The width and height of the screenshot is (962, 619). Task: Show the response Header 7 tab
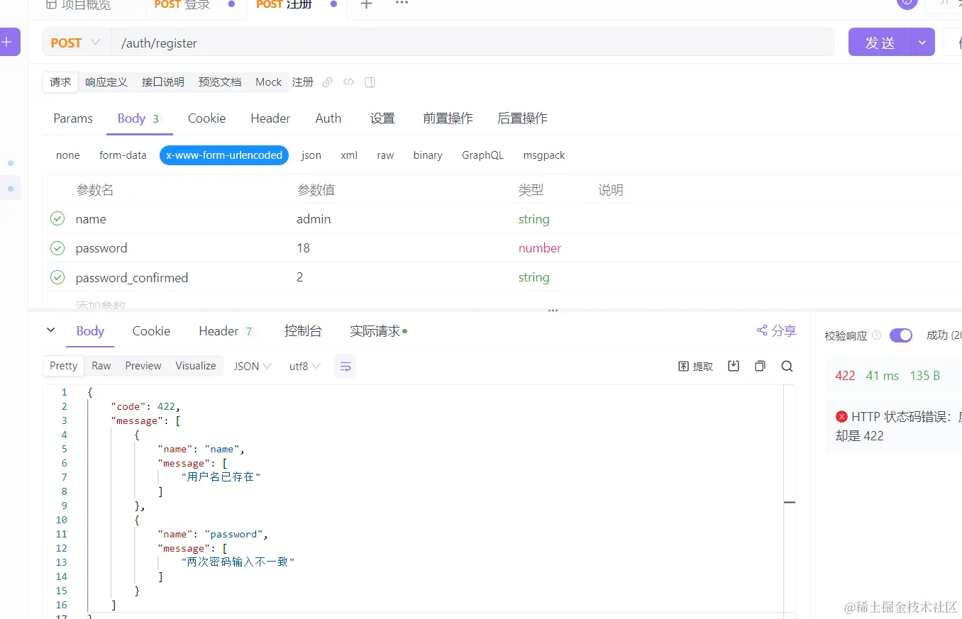(226, 331)
